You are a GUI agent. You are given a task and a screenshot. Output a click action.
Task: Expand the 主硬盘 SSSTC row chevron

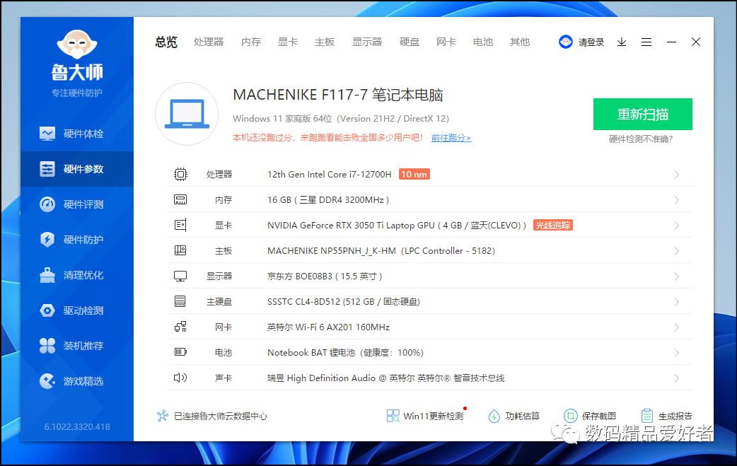click(x=677, y=301)
